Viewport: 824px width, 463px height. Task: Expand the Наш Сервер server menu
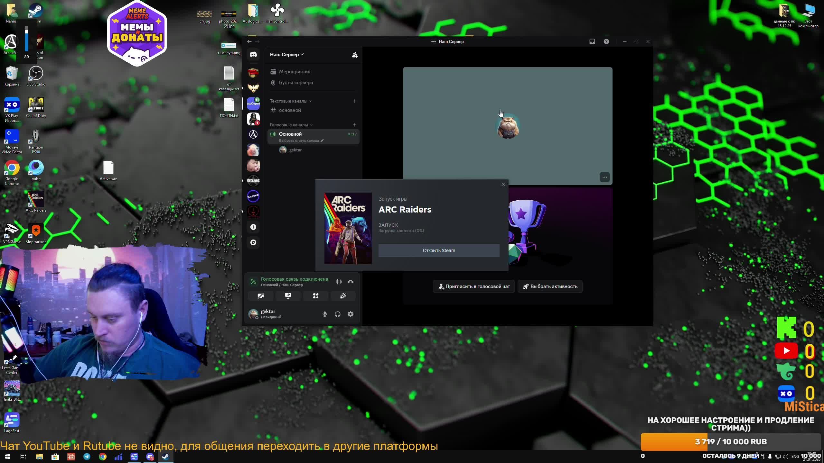coord(286,55)
